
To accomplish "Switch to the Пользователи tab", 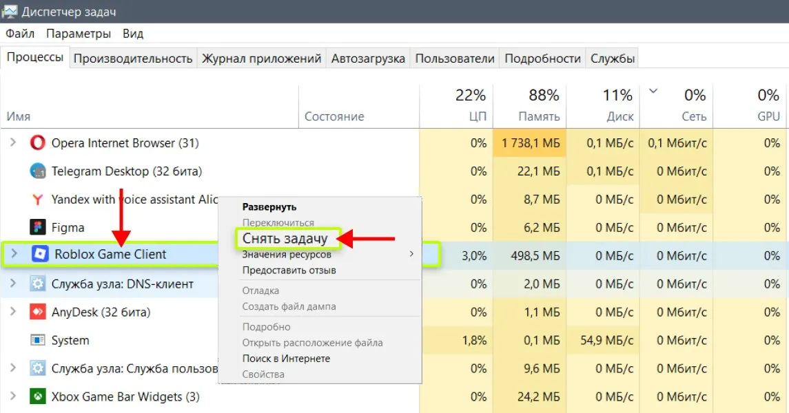I will [454, 59].
